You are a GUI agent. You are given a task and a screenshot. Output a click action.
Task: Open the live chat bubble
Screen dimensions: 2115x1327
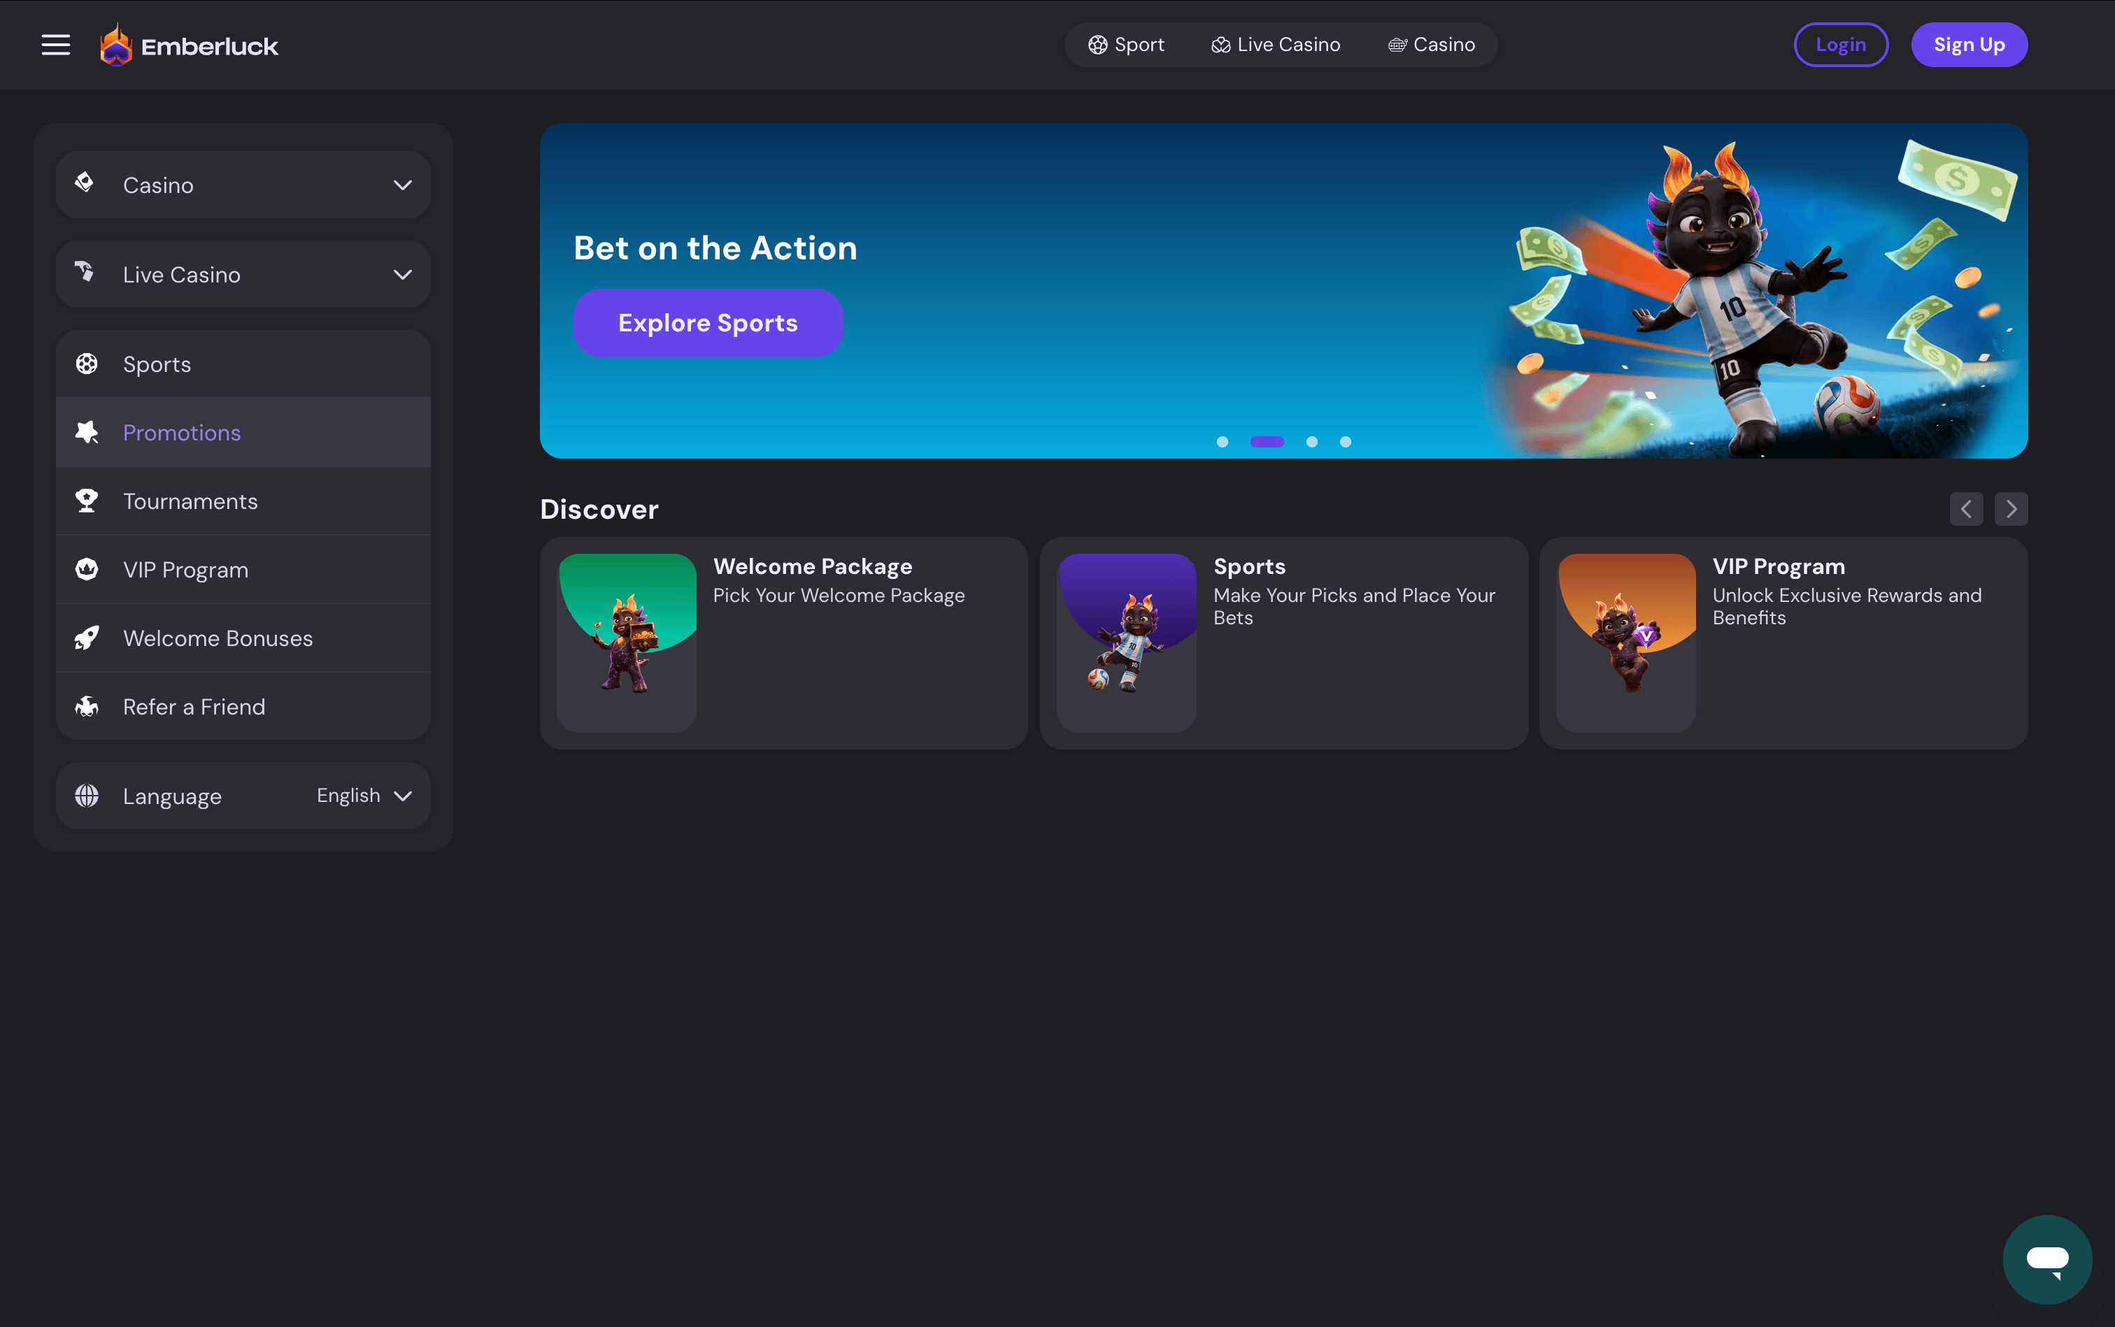2046,1259
